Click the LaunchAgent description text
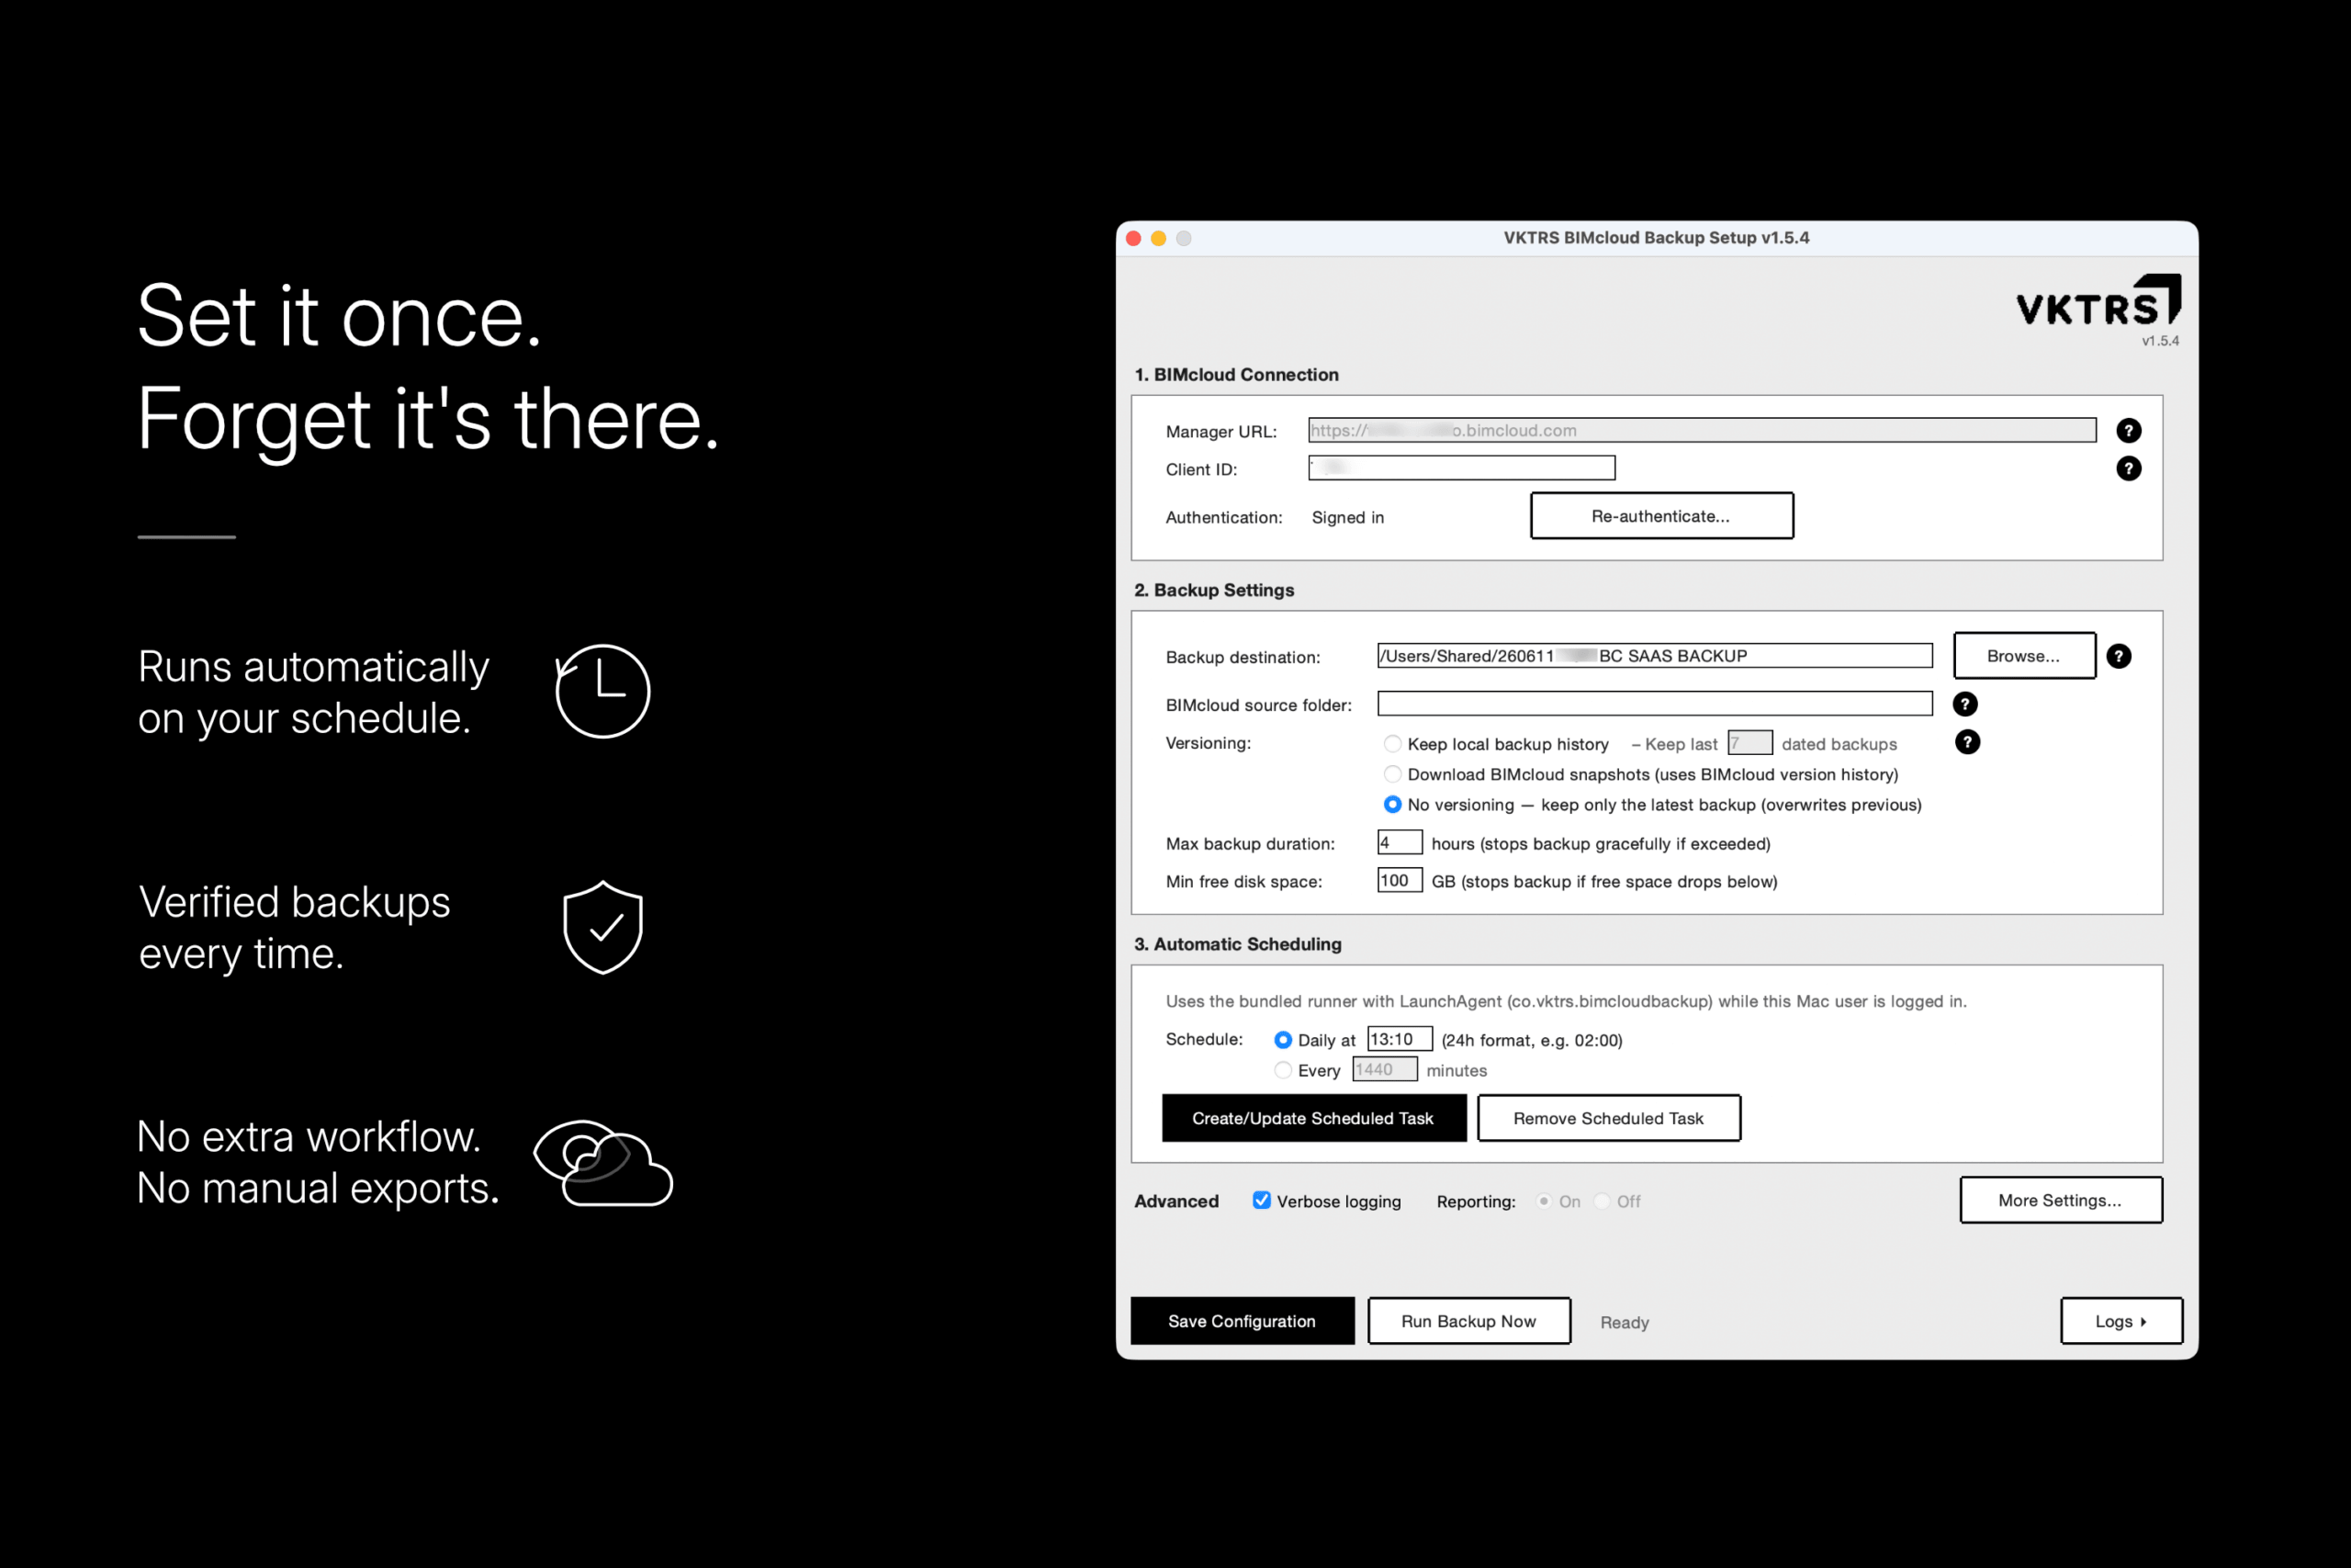The width and height of the screenshot is (2351, 1568). click(1567, 1001)
